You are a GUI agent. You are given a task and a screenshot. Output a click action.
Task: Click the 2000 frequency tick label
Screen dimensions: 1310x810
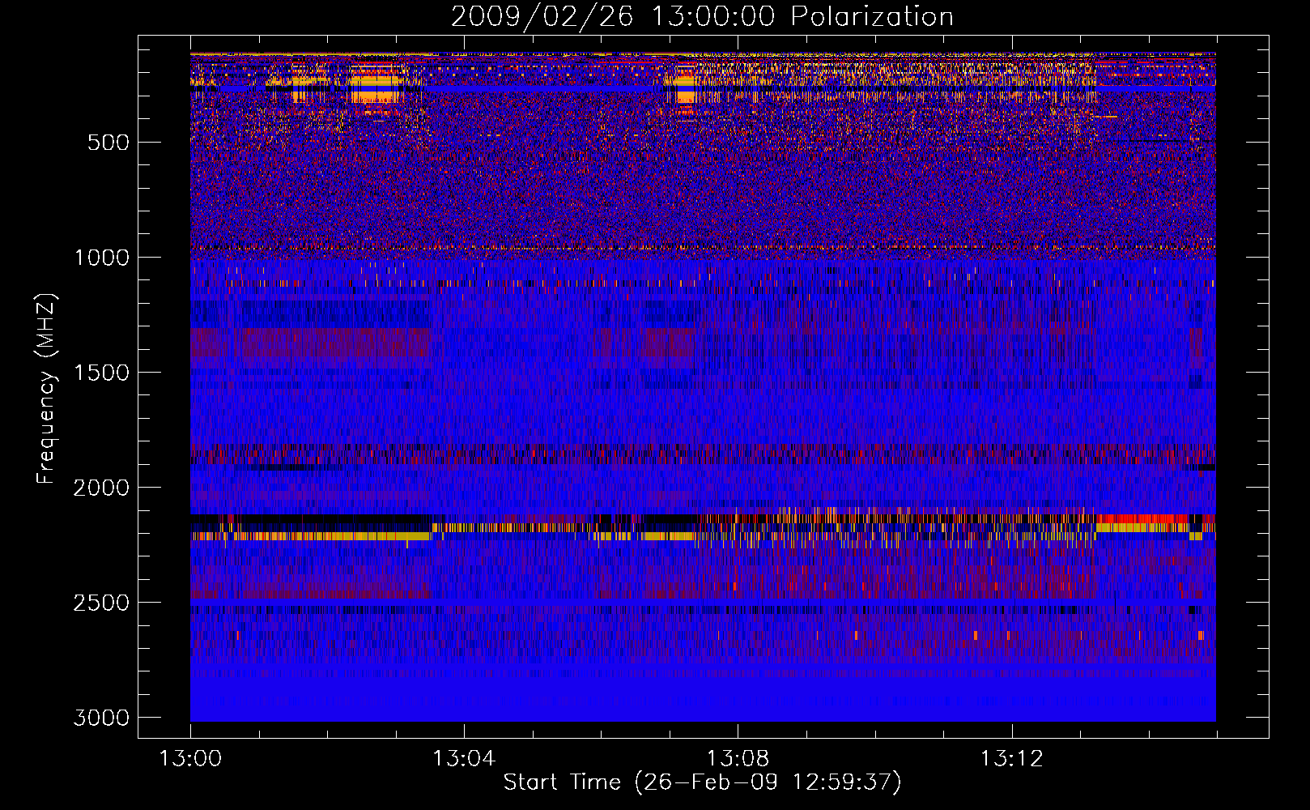click(x=101, y=488)
